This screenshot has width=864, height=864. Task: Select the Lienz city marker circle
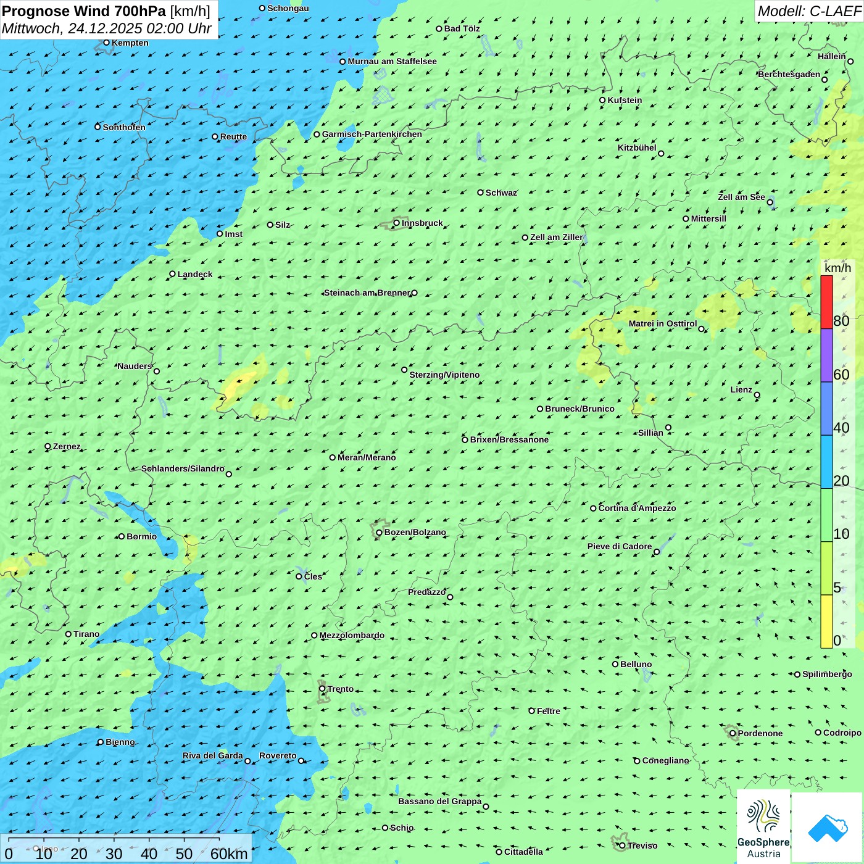point(757,395)
